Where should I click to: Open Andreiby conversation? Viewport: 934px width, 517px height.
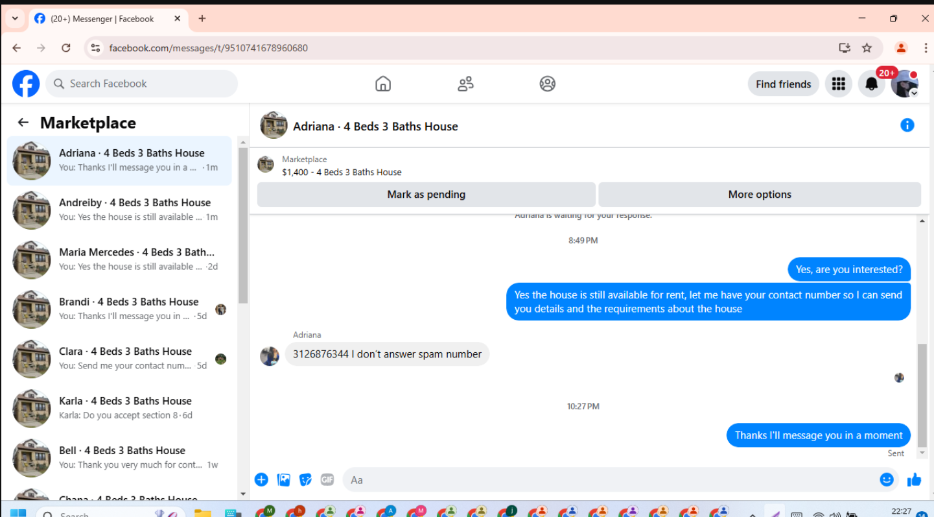click(119, 210)
